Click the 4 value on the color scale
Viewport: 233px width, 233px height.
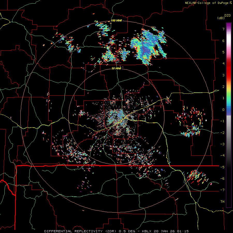click(223, 64)
